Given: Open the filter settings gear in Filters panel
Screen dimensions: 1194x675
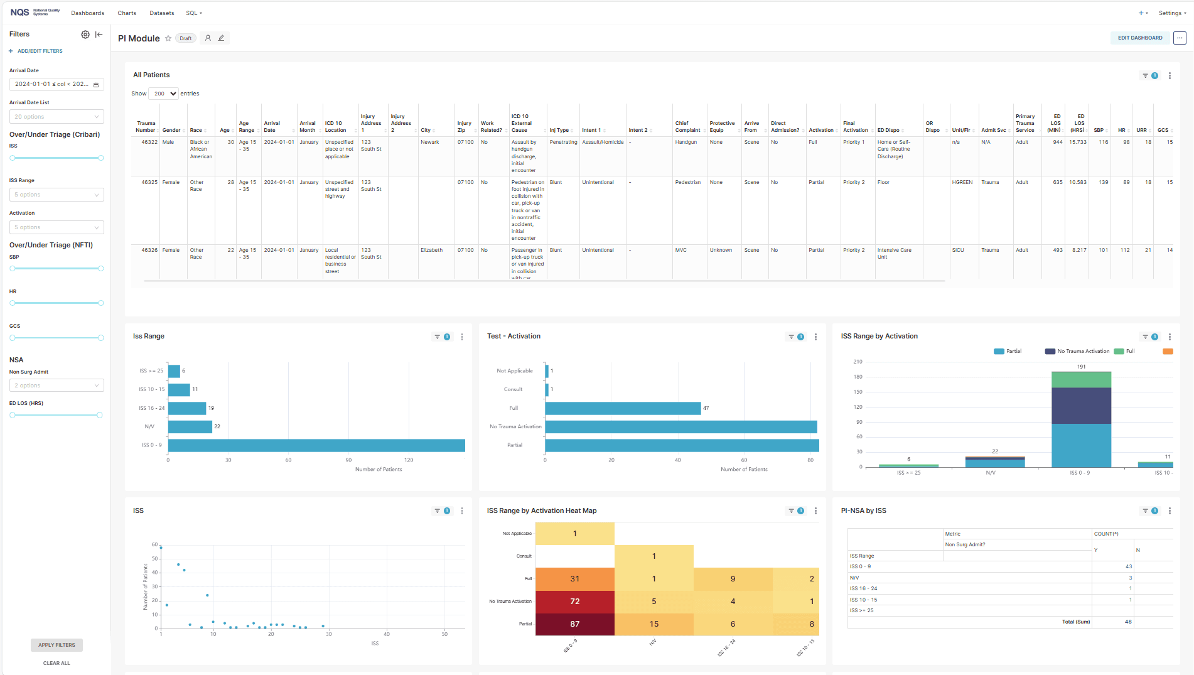Looking at the screenshot, I should (85, 35).
